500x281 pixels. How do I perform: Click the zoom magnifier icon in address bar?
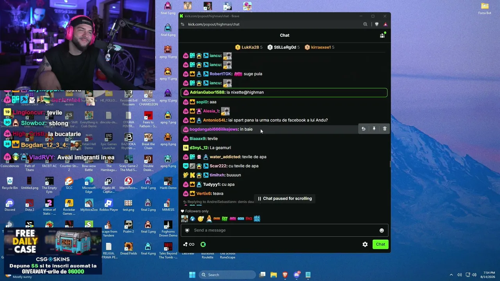365,24
